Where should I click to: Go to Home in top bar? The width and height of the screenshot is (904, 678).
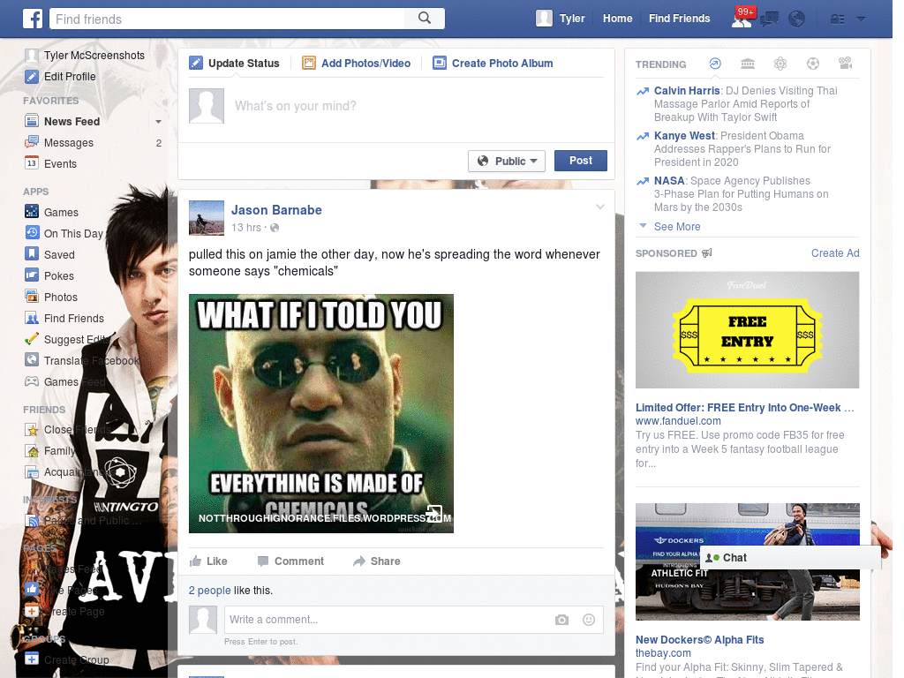(x=617, y=19)
